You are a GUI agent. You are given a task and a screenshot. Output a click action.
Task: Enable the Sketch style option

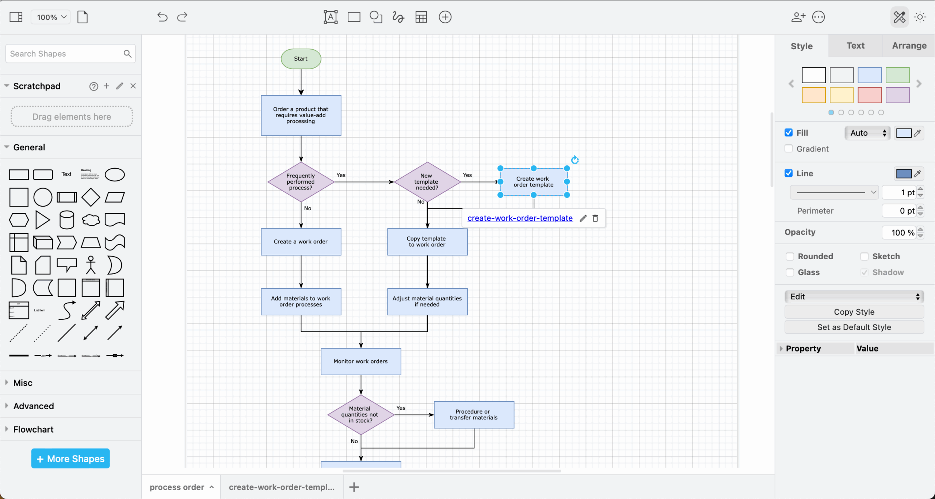(x=865, y=256)
